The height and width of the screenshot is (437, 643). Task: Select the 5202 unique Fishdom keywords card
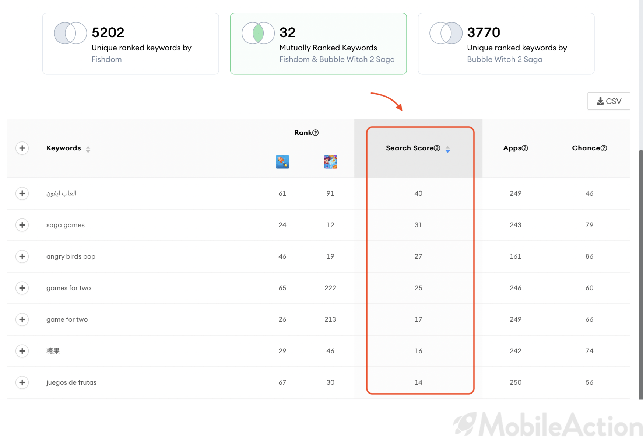(131, 44)
